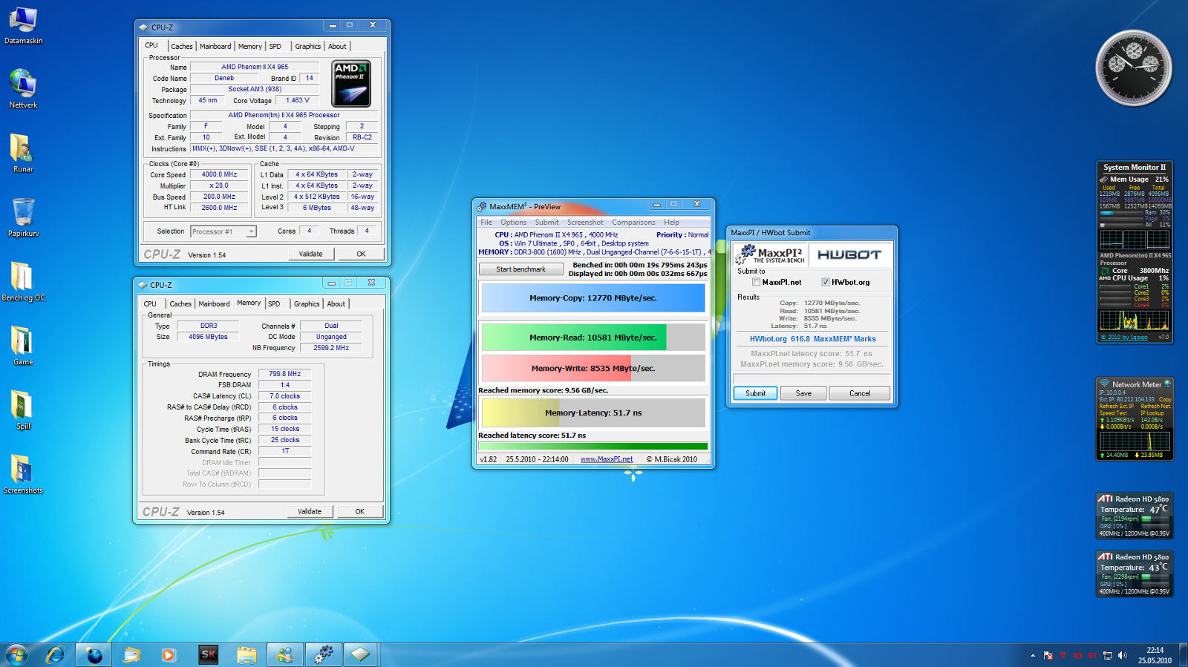Open the HWbot.org 616.8 MaxxMEM² Marks link
Viewport: 1188px width, 667px height.
pyautogui.click(x=812, y=339)
